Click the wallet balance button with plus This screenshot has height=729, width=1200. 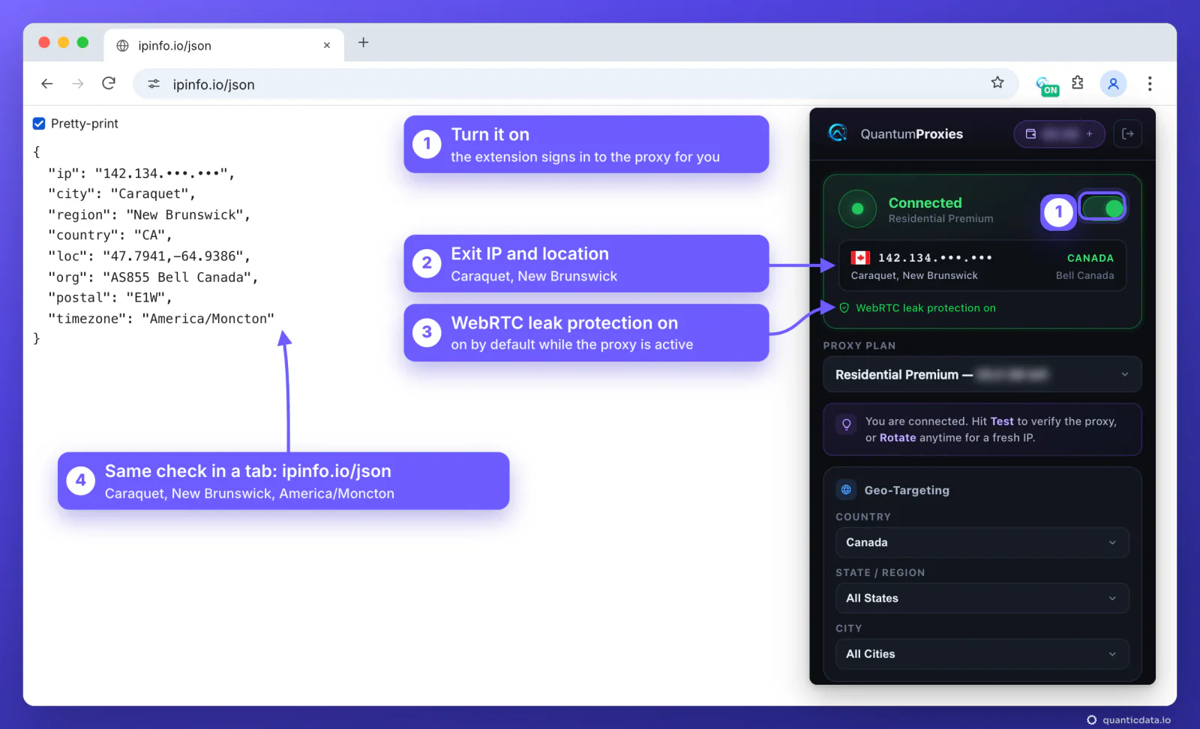[x=1059, y=134]
